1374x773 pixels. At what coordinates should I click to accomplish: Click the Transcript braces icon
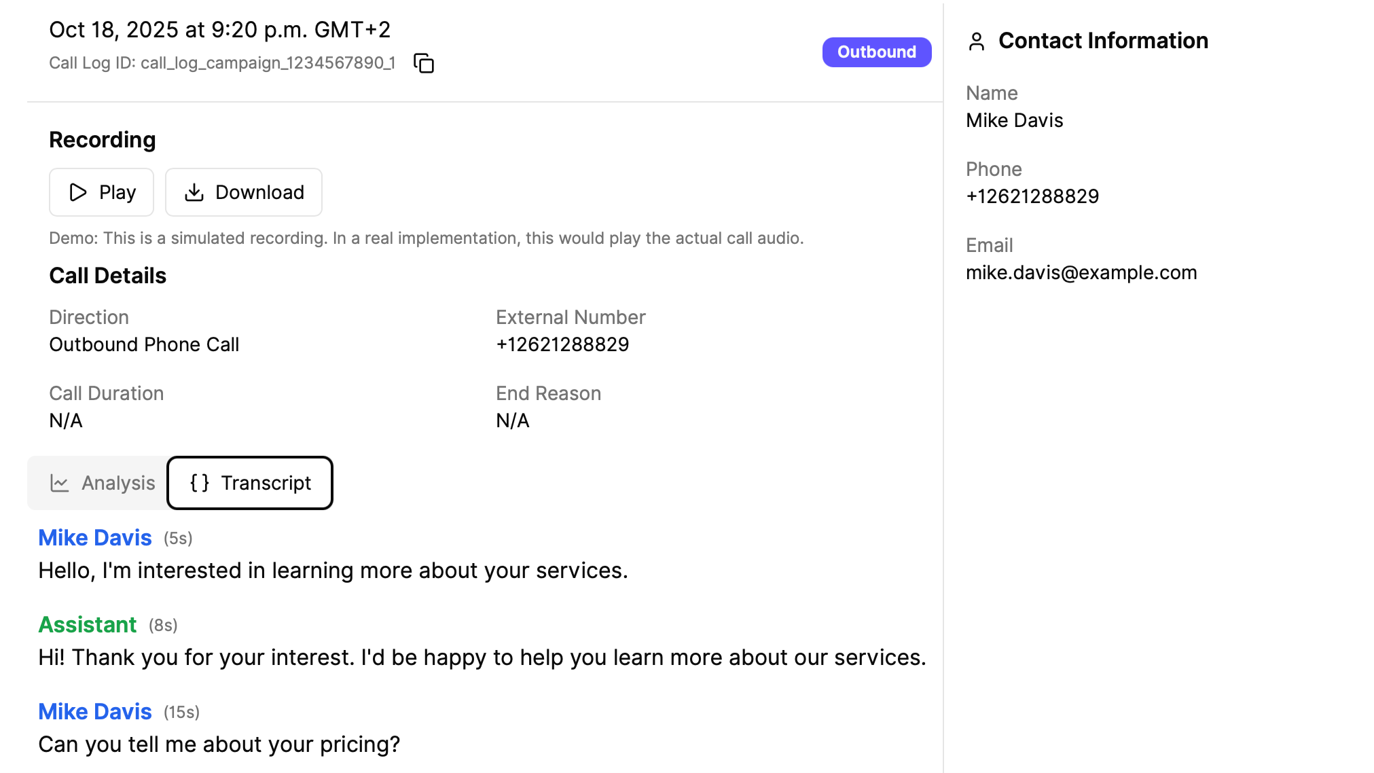click(200, 483)
